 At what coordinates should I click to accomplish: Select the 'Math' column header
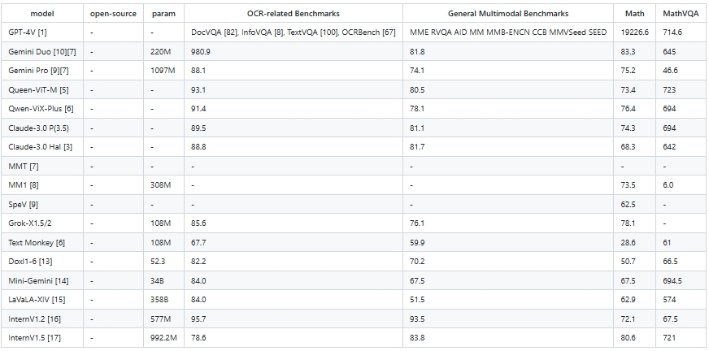point(634,14)
